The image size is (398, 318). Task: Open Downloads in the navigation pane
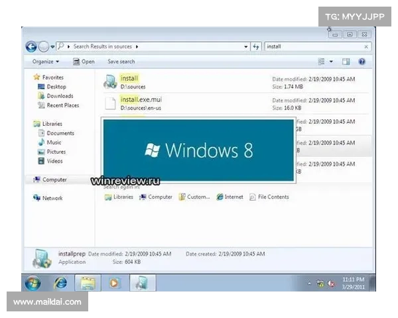click(x=56, y=96)
